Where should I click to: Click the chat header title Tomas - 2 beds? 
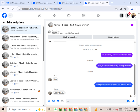[x=72, y=25]
